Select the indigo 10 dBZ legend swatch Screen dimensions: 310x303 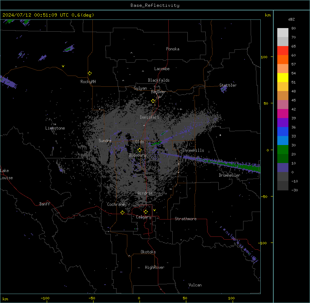coord(283,168)
